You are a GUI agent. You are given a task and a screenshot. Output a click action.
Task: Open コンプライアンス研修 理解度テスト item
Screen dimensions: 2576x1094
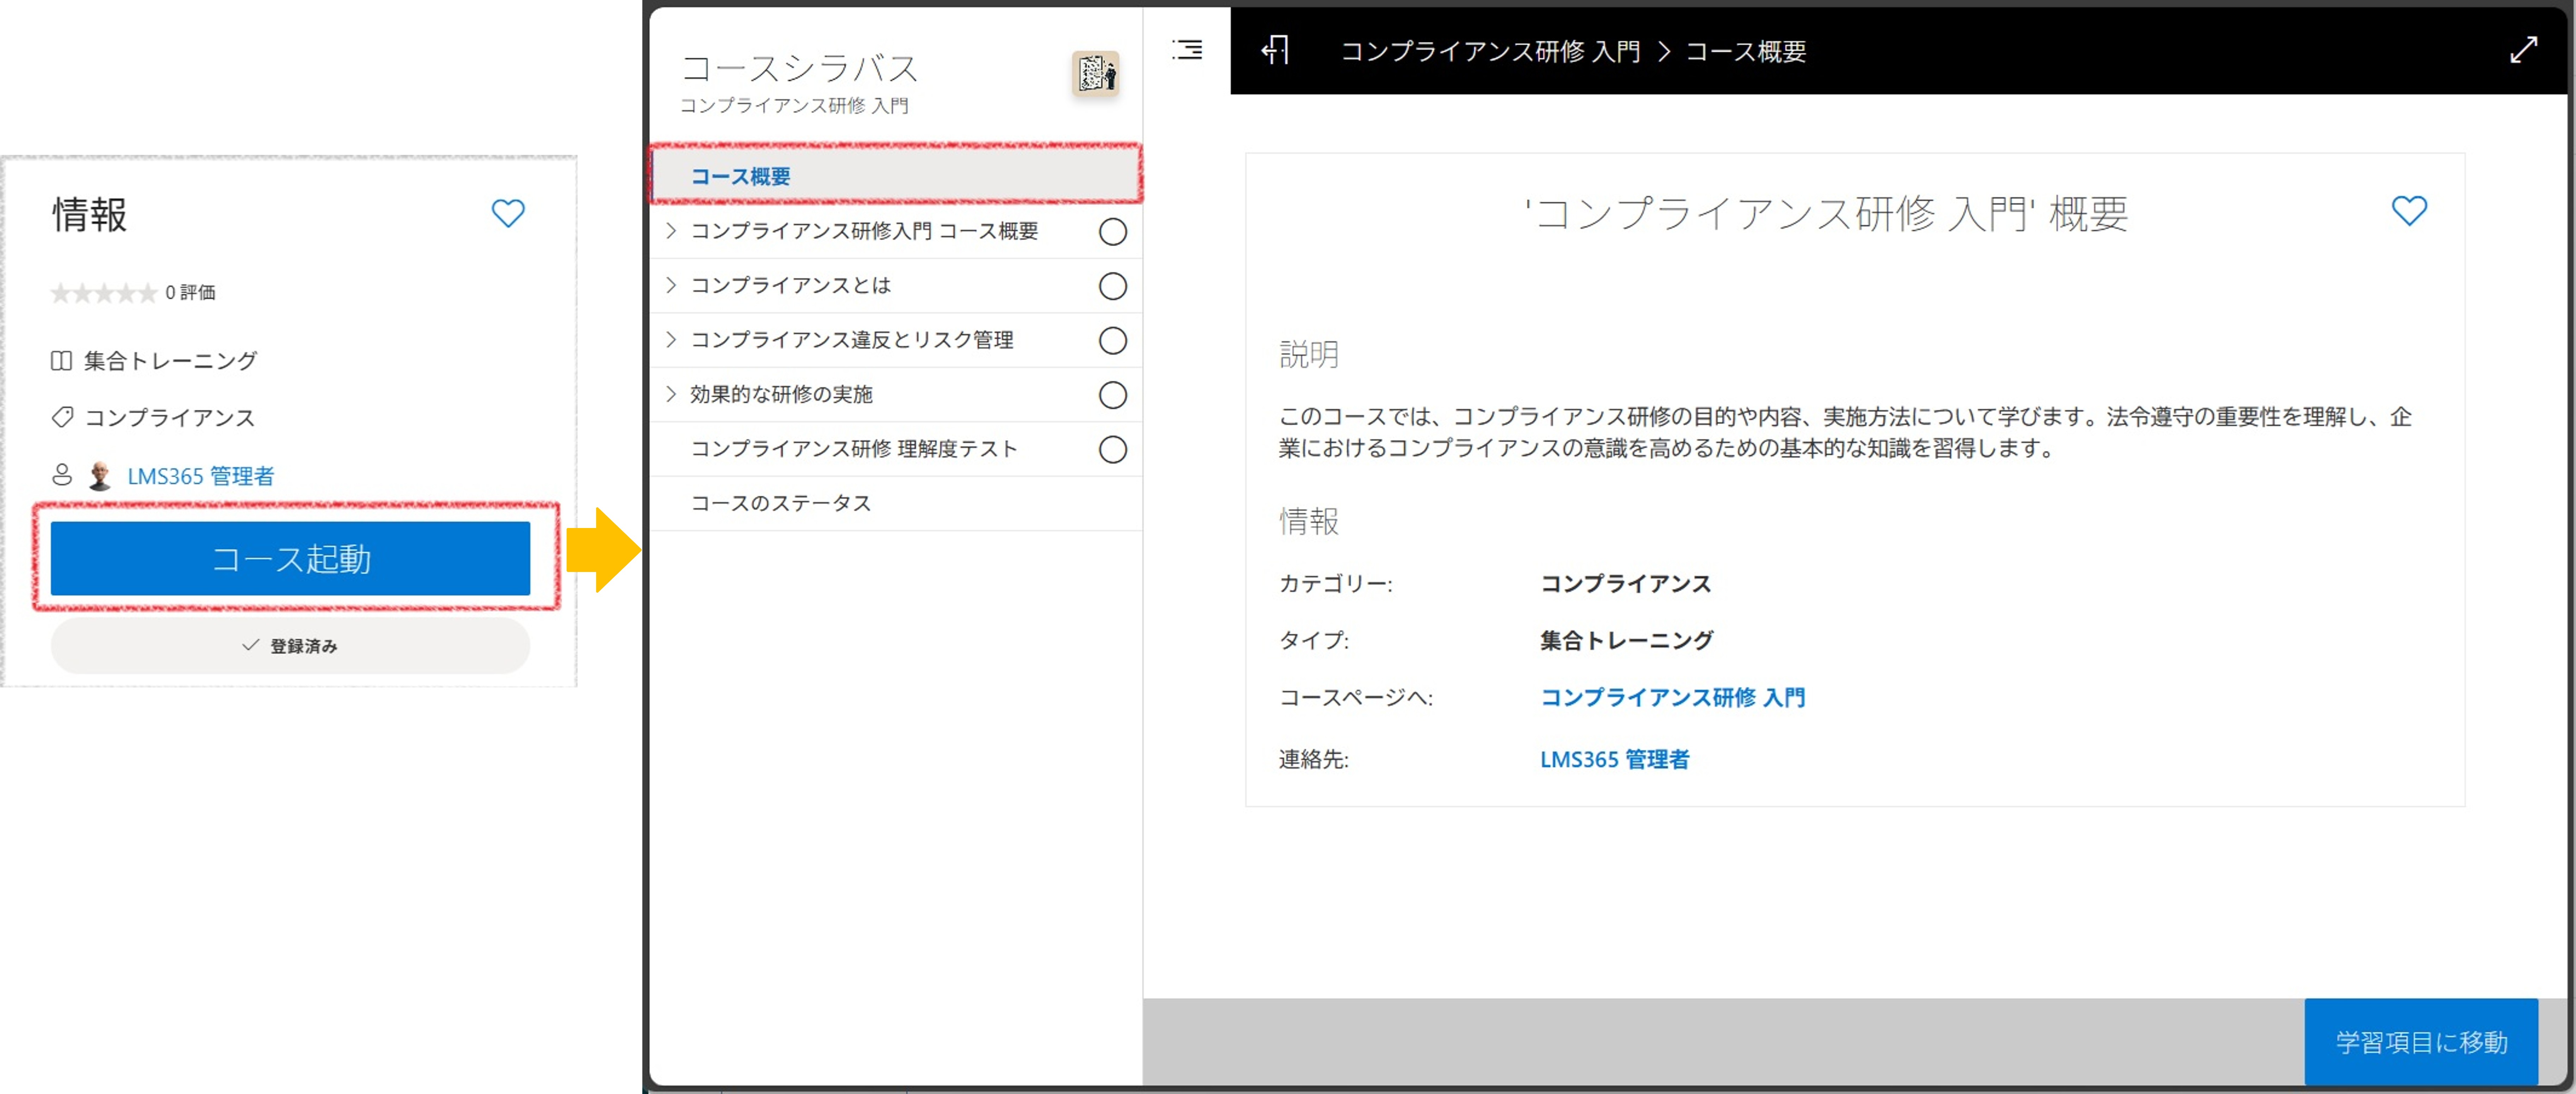coord(895,449)
